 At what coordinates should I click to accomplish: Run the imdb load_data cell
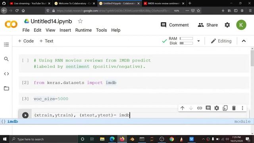[x=25, y=115]
